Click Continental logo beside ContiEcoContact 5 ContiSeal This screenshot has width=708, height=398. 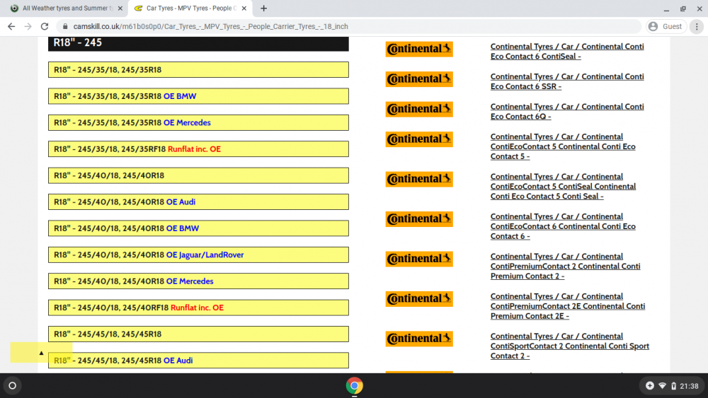click(419, 179)
